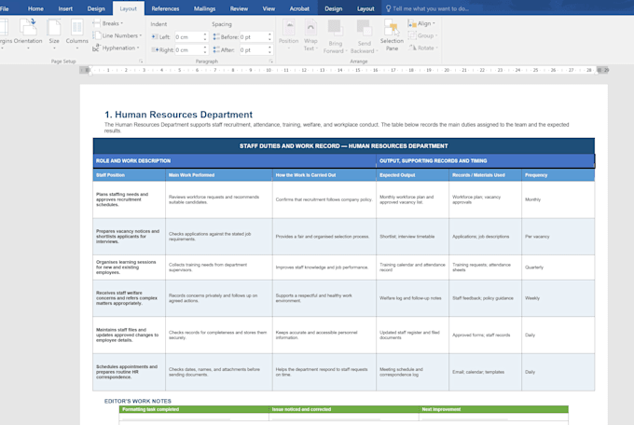The width and height of the screenshot is (634, 425).
Task: Open the Wrap Text options
Action: click(310, 35)
